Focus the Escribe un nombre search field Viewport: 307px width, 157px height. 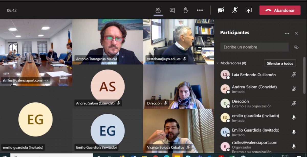coord(255,47)
